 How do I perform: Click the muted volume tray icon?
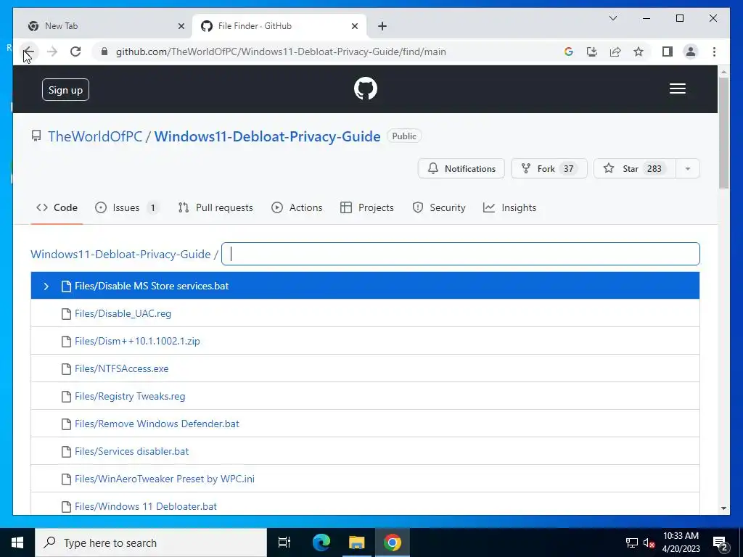649,542
